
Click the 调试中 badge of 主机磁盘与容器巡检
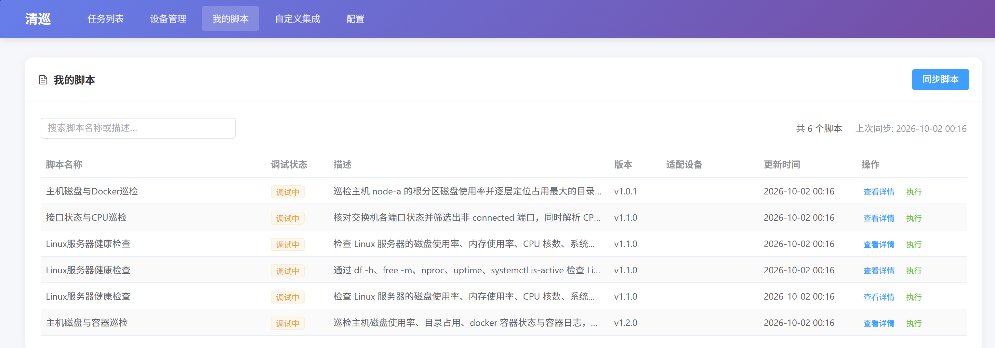[x=288, y=323]
